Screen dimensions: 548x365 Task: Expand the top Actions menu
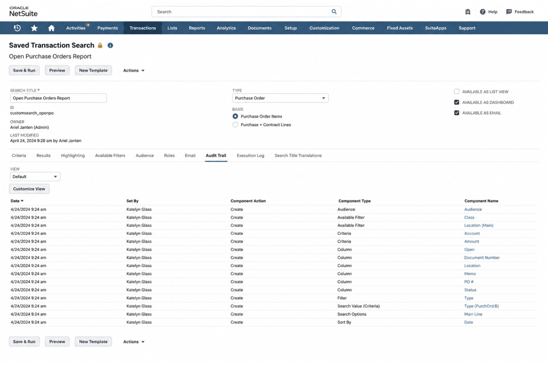click(134, 70)
